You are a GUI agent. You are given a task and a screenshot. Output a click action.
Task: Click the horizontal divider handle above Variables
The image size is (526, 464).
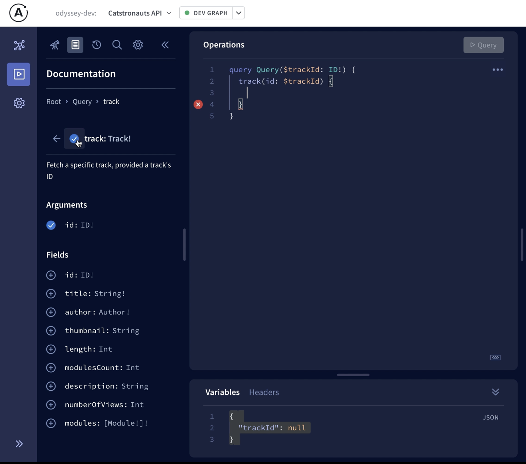tap(353, 375)
